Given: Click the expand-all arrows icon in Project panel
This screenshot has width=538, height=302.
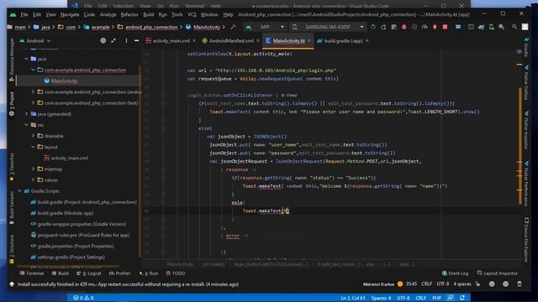Looking at the screenshot, I should point(113,41).
